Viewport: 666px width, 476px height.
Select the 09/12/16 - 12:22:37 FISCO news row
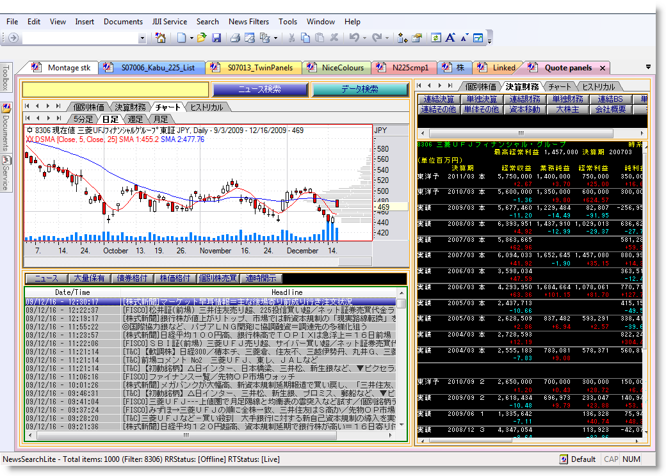tap(211, 310)
